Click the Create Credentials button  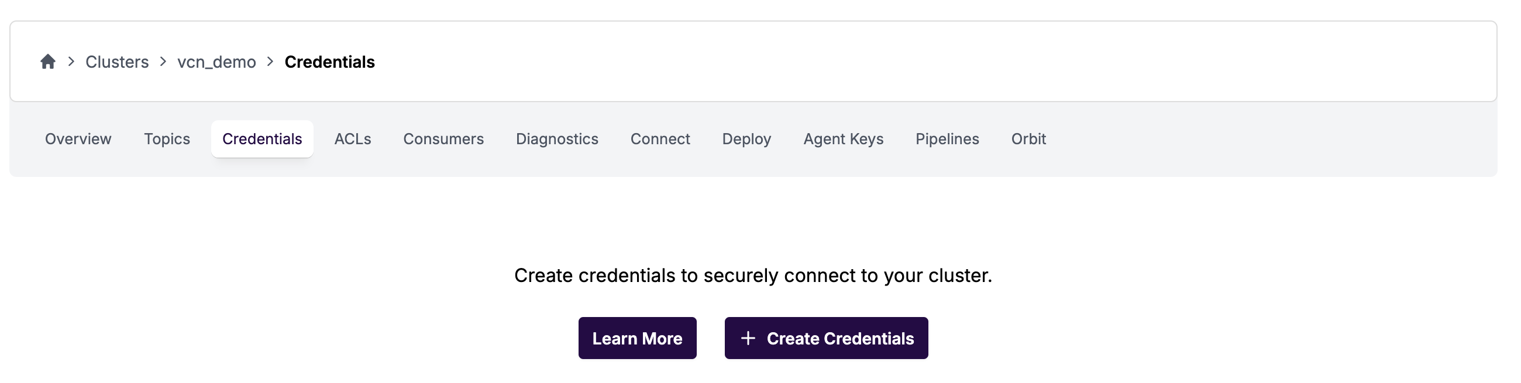(826, 338)
